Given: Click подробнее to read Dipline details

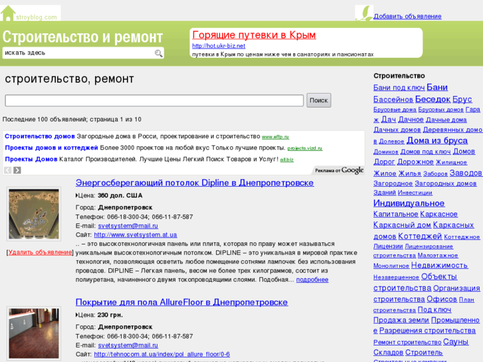Looking at the screenshot, I should (x=312, y=280).
